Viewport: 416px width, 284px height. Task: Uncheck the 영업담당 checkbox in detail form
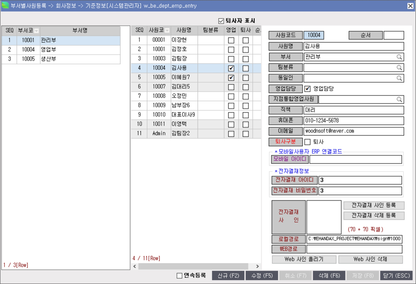pos(307,89)
